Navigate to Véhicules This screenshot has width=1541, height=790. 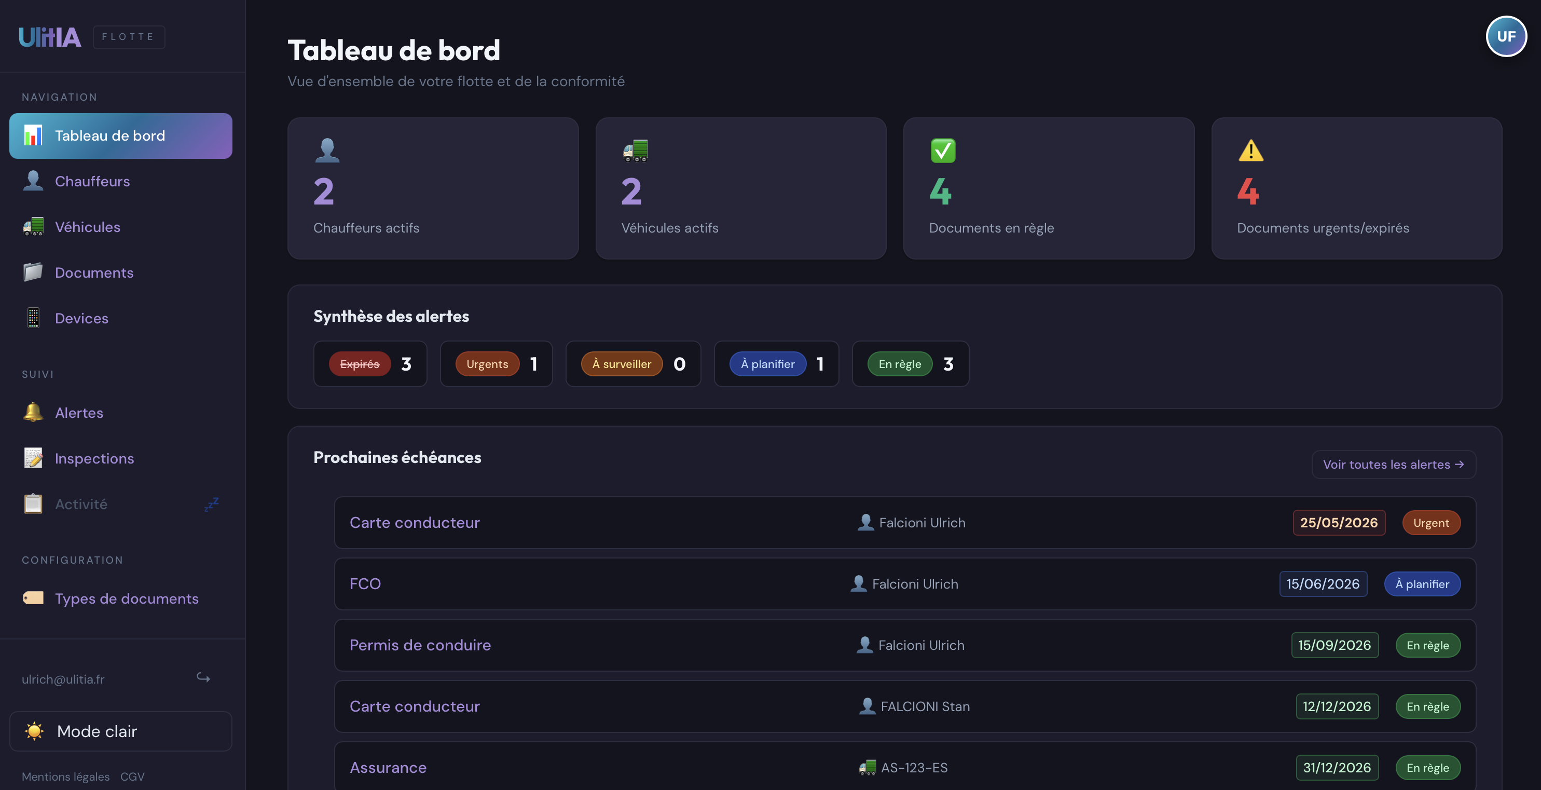coord(121,227)
